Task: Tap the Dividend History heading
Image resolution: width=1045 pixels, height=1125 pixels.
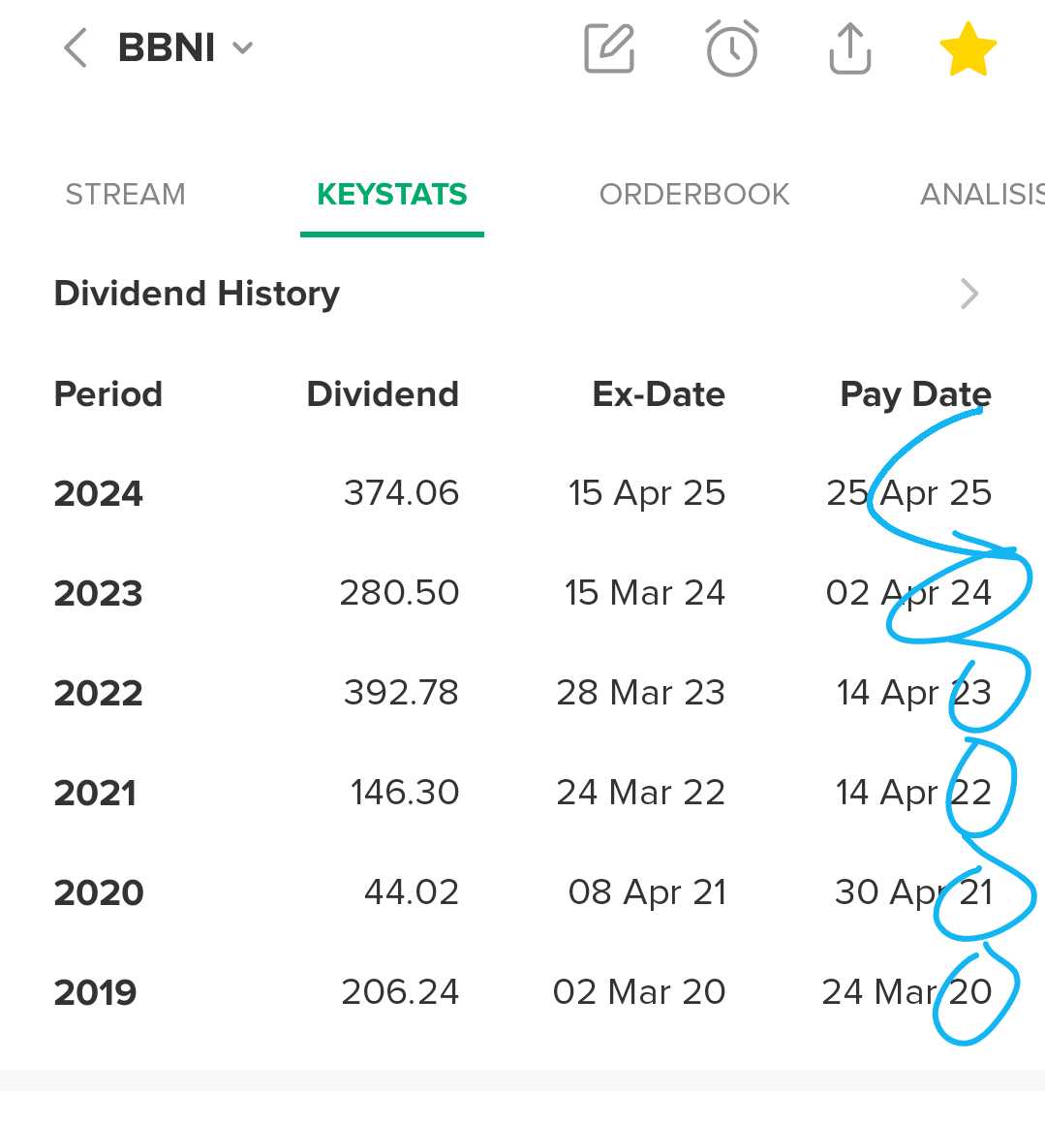Action: (x=197, y=294)
